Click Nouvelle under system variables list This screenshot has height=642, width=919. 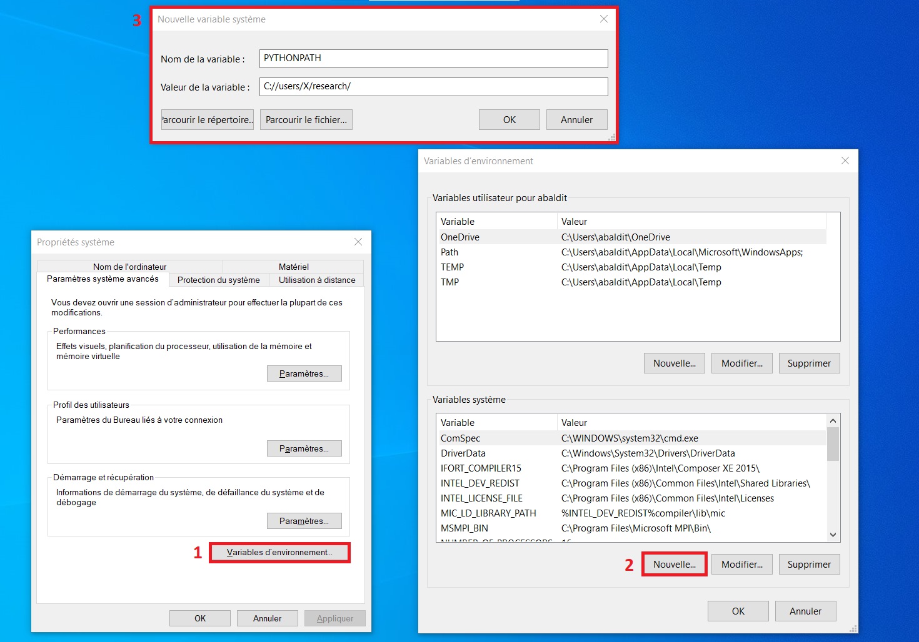pyautogui.click(x=674, y=565)
